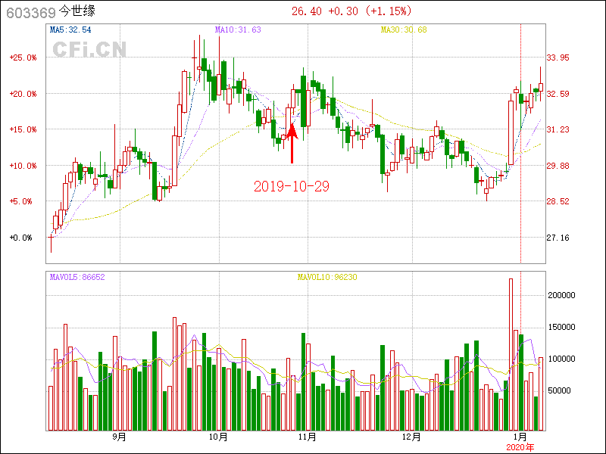
Task: Click the stock code 603369
Action: [x=31, y=13]
